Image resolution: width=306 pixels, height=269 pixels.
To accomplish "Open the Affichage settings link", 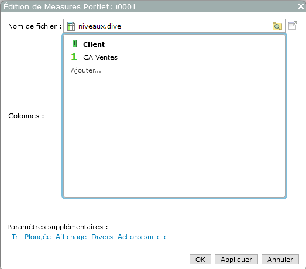I will point(71,237).
